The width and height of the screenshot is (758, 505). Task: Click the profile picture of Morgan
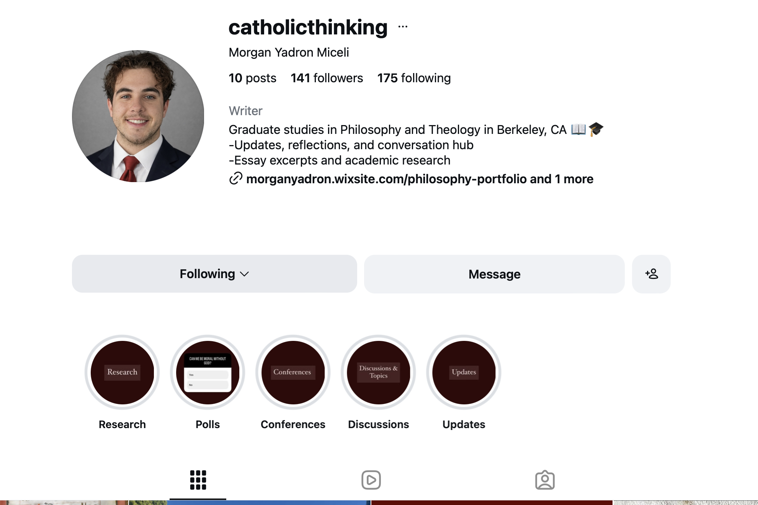138,116
